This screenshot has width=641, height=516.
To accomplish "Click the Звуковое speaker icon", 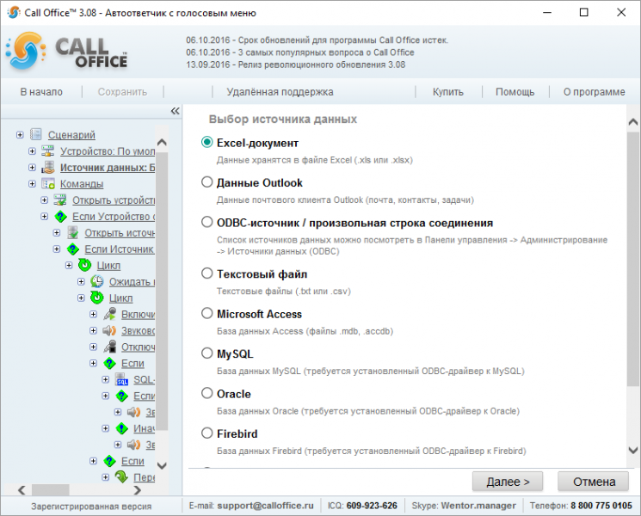I will point(109,330).
